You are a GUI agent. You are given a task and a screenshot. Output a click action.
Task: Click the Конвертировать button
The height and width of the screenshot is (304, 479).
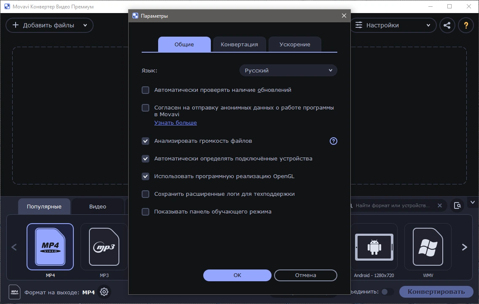pos(436,292)
